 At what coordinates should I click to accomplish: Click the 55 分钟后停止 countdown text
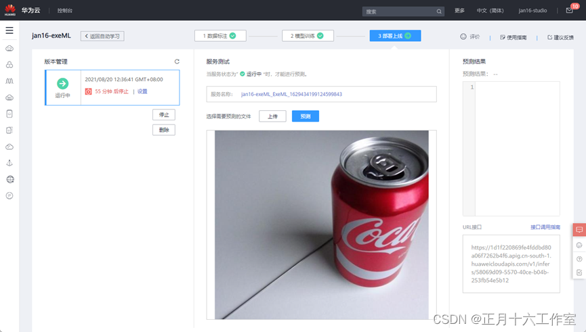[x=111, y=91]
